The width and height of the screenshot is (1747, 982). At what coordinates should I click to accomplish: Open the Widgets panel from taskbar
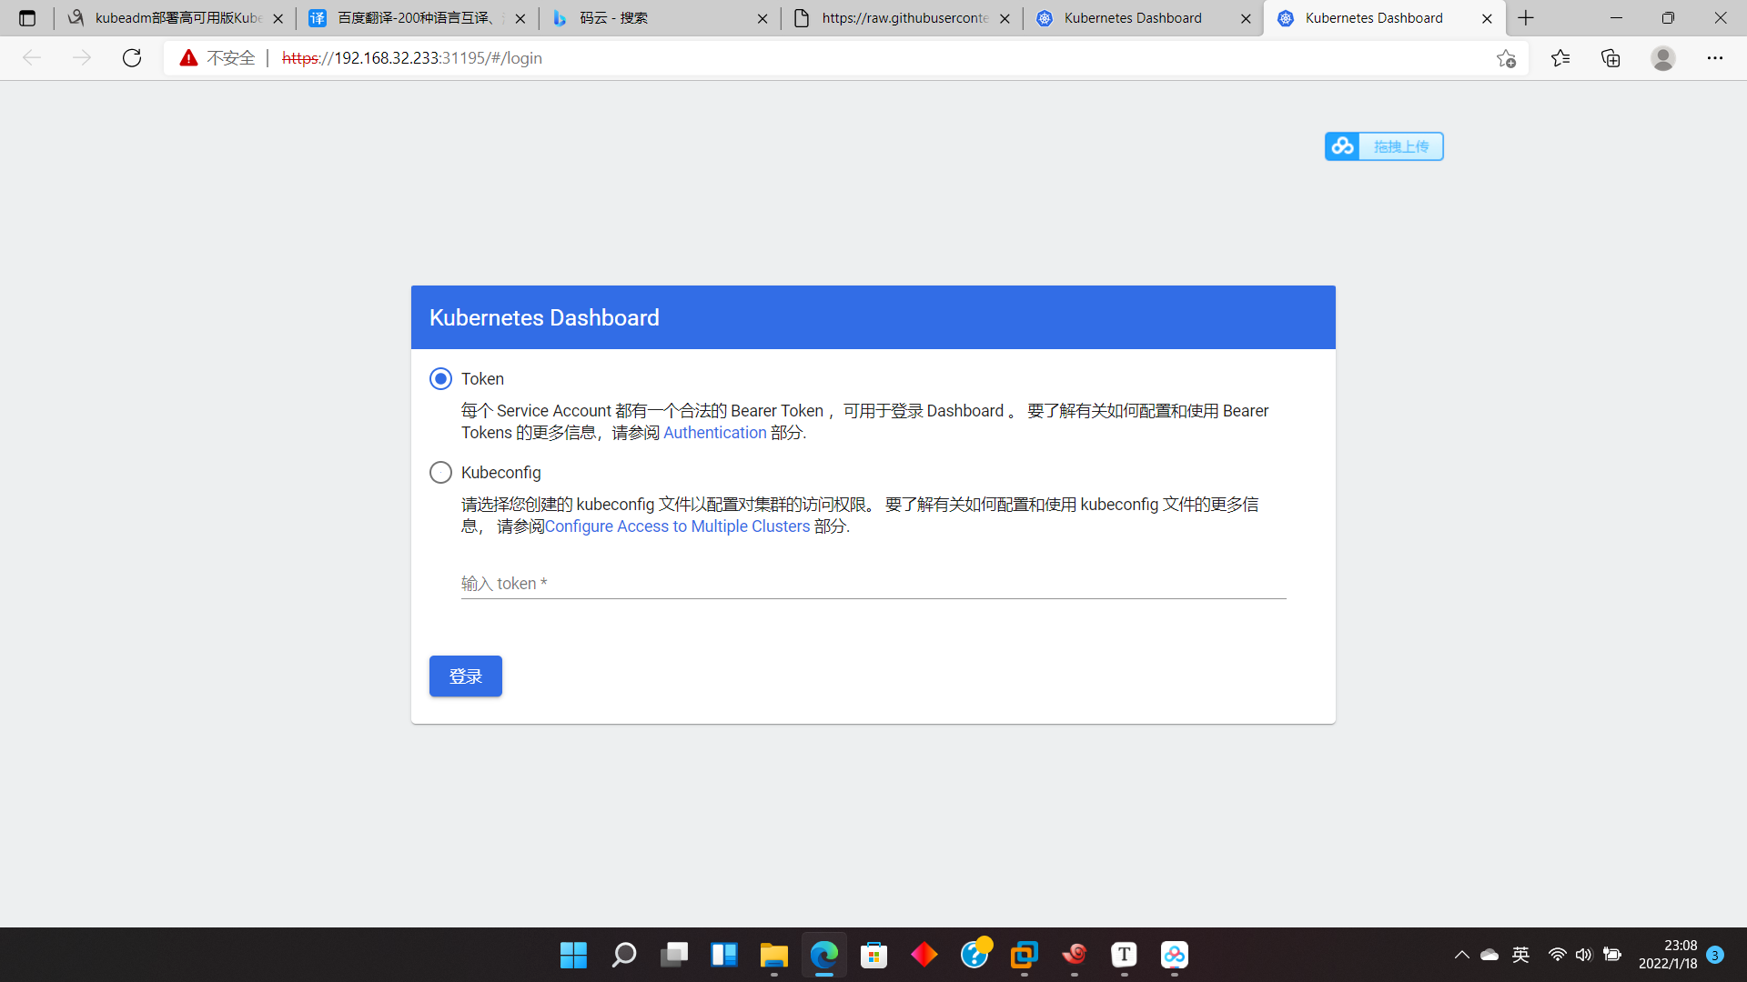(x=724, y=955)
